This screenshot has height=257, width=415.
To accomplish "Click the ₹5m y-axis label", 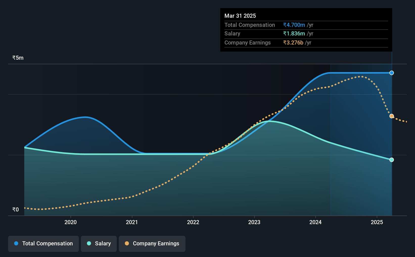I will coord(18,58).
